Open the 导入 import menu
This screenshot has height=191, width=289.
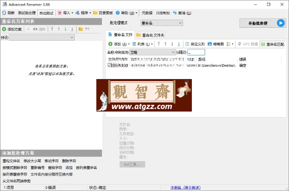click(x=65, y=13)
